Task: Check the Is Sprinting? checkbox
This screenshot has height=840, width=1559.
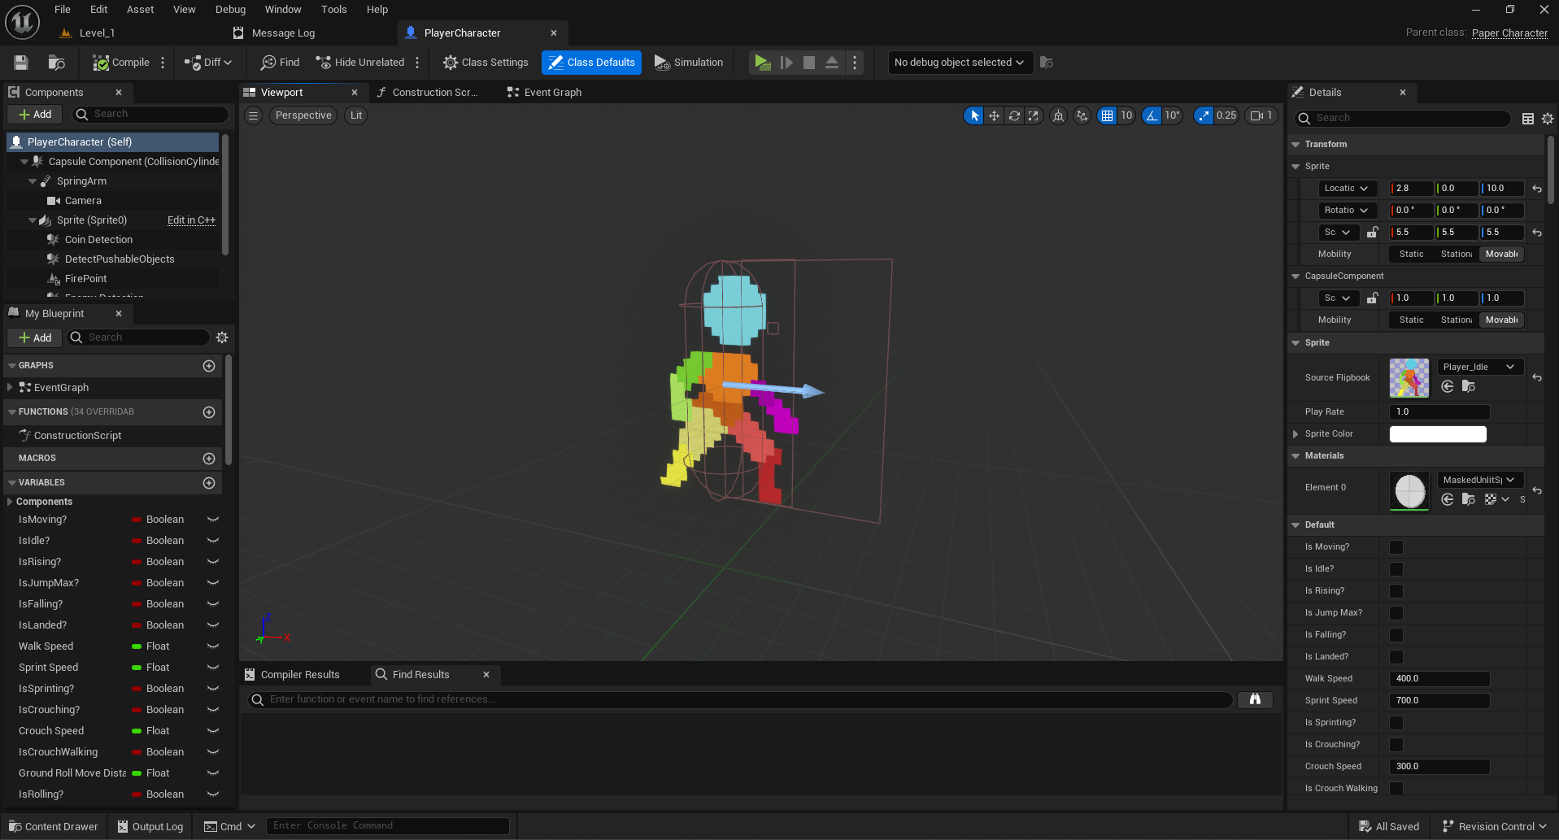Action: [1396, 723]
